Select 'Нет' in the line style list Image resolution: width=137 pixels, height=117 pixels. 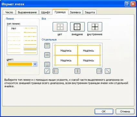click(x=14, y=28)
